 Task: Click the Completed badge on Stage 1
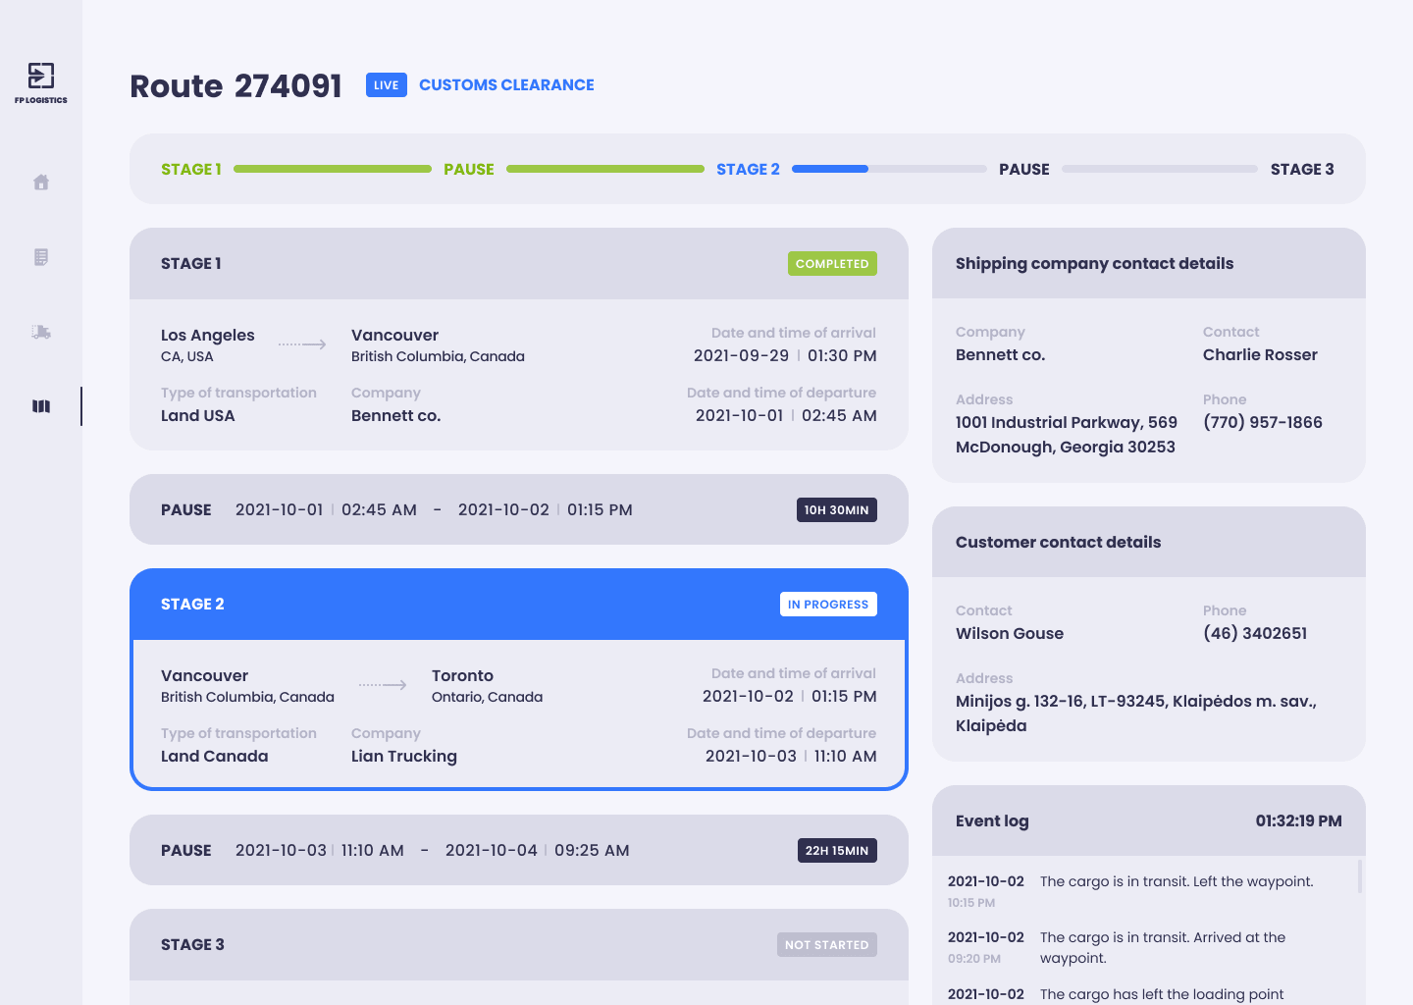coord(832,264)
